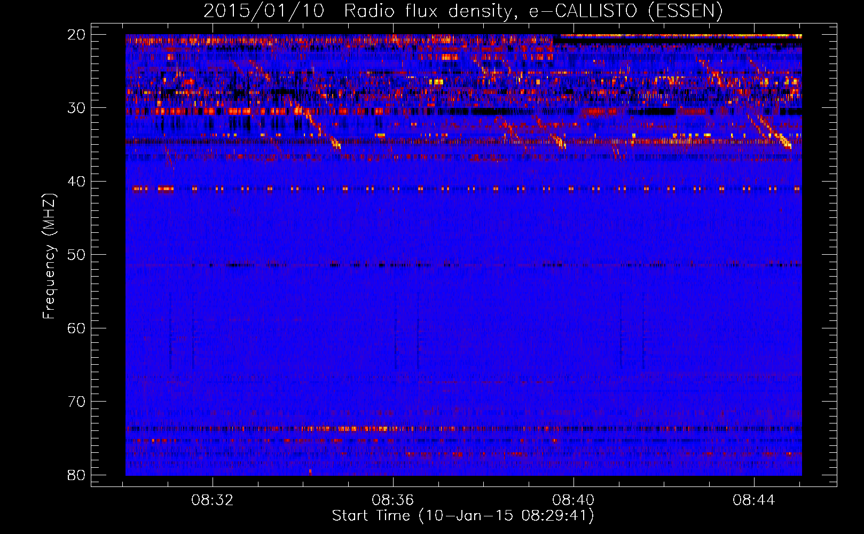Click the "Frequency (MHZ)" axis label
The height and width of the screenshot is (534, 864).
pos(49,256)
